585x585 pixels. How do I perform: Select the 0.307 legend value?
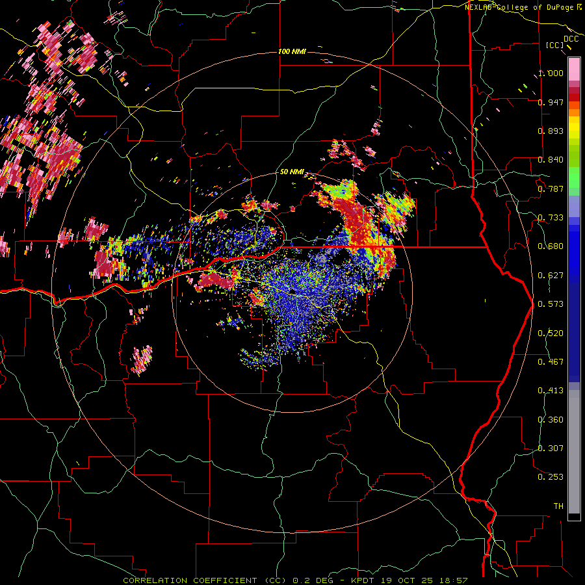click(x=551, y=448)
